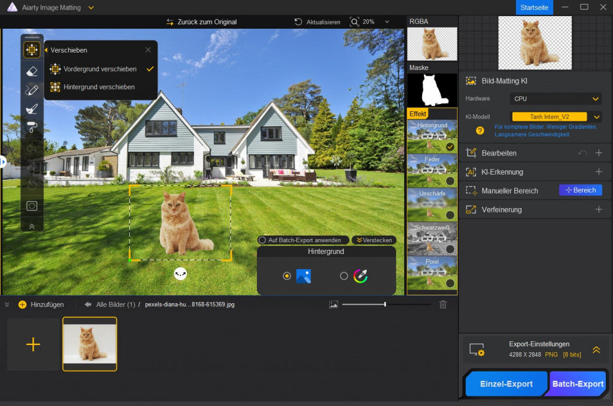Click the Batch-Export button
613x406 pixels.
pyautogui.click(x=578, y=384)
